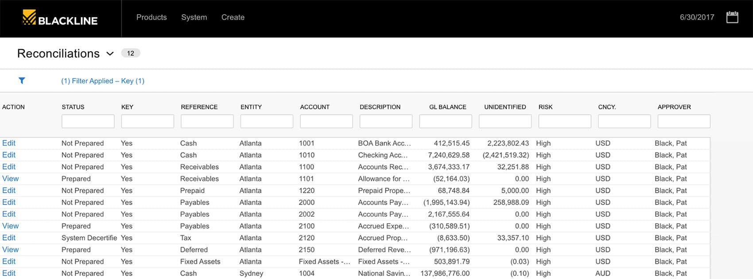Edit the account 1100 reconciliation
753x279 pixels.
point(9,167)
